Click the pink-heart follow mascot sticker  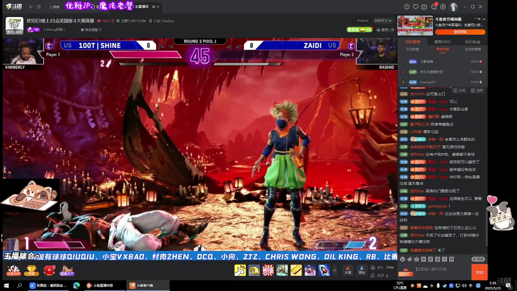point(501,213)
